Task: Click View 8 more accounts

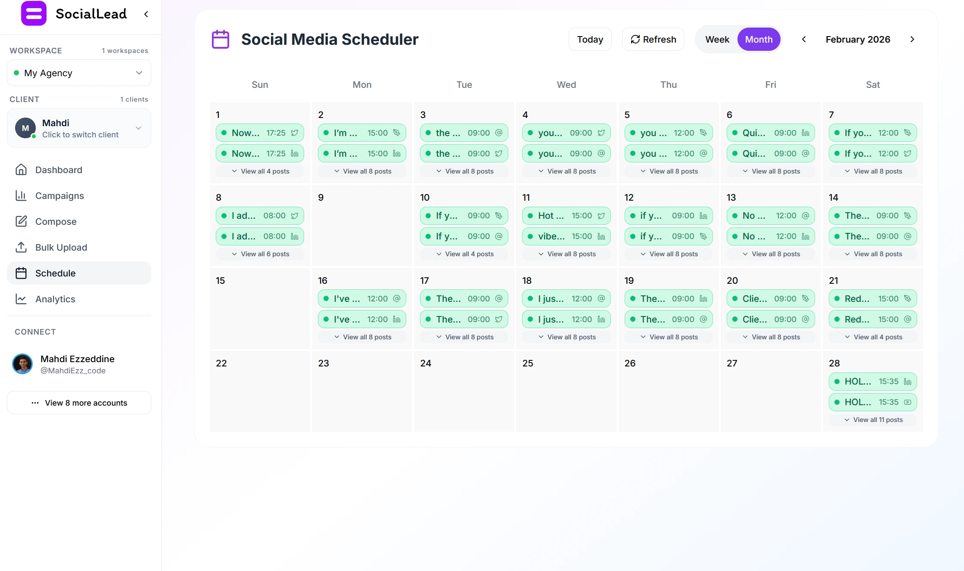Action: pos(79,403)
